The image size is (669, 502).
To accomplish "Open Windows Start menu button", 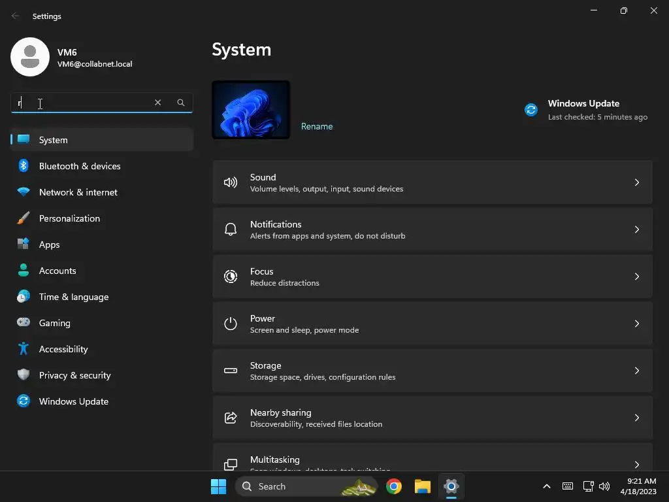I will click(218, 486).
